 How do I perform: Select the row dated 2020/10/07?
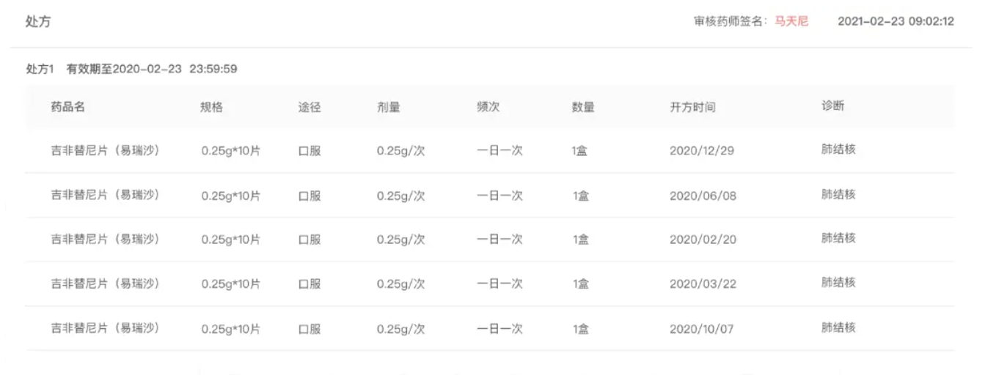click(x=701, y=329)
